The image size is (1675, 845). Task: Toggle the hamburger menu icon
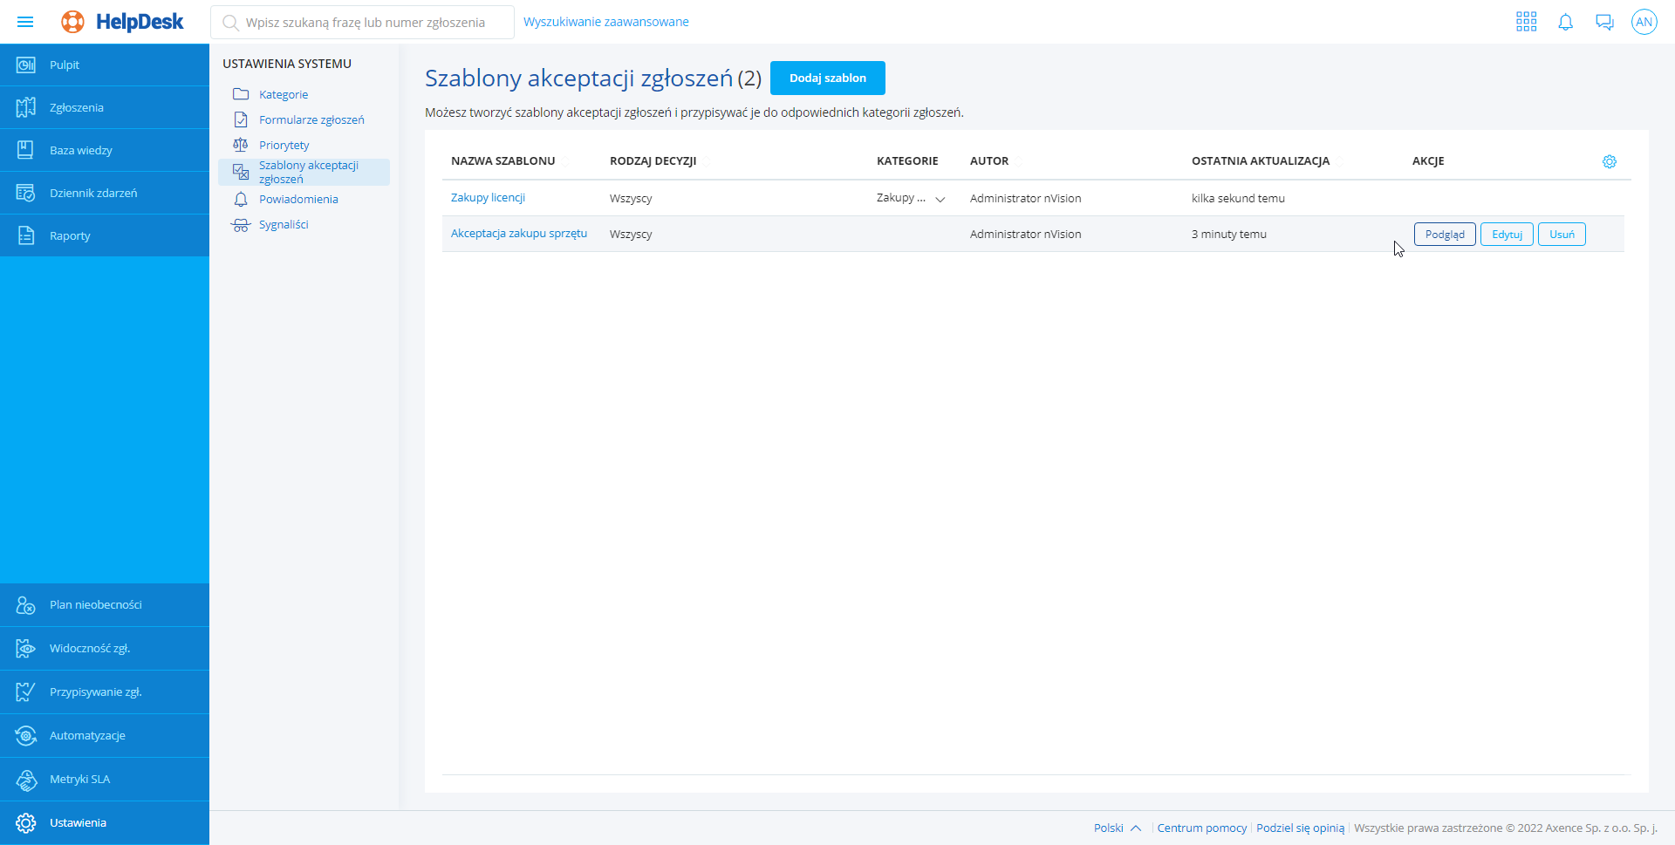tap(25, 22)
